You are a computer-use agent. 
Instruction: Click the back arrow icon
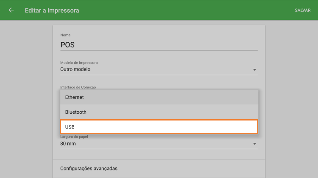pyautogui.click(x=11, y=10)
